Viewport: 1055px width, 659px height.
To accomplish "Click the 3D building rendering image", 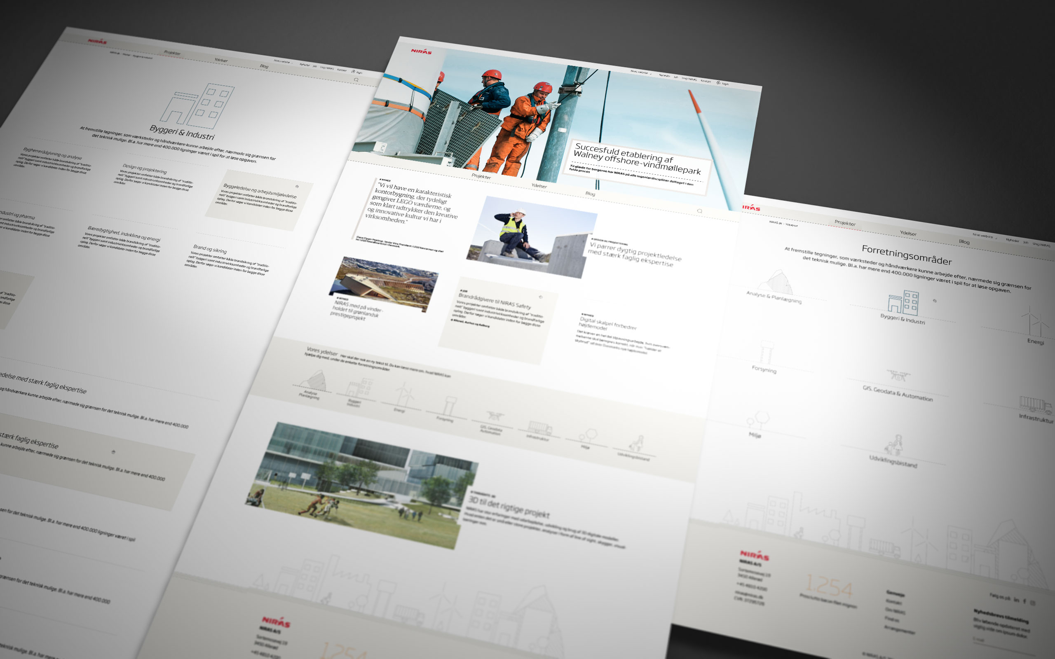I will (x=361, y=485).
